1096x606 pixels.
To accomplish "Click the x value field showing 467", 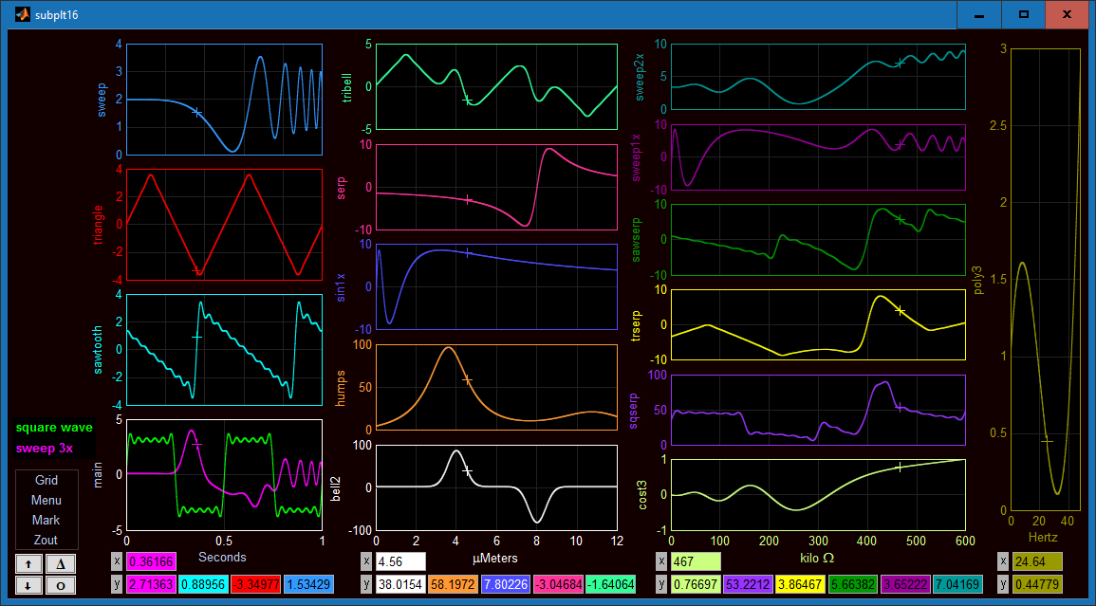I will (x=696, y=561).
